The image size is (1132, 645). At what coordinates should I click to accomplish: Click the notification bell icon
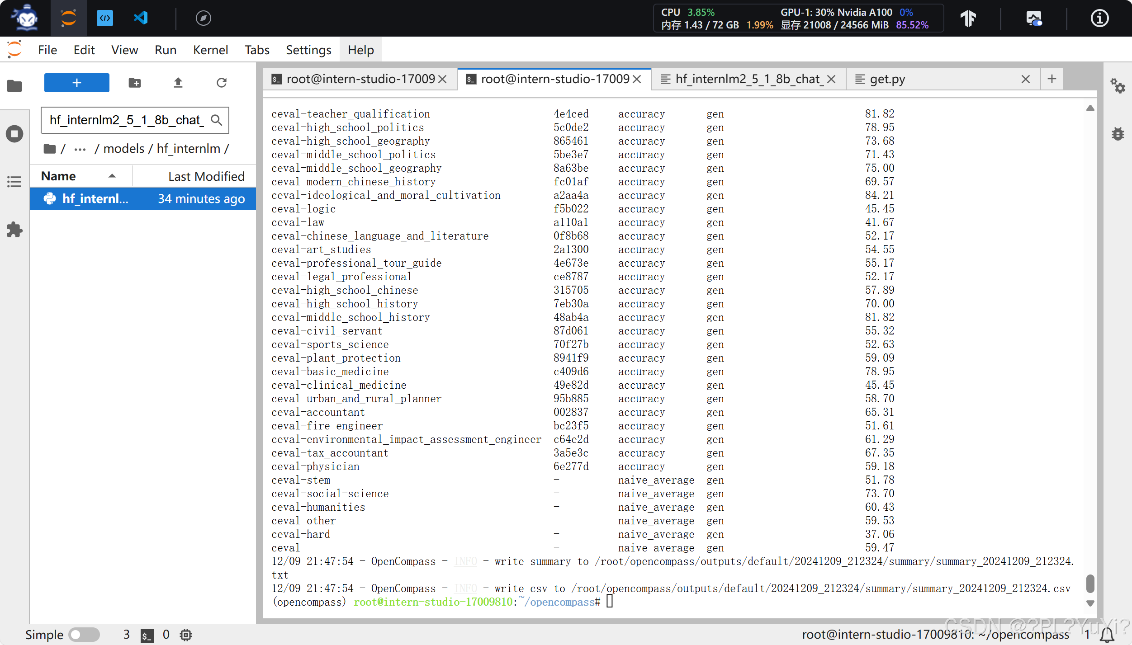(x=1107, y=635)
